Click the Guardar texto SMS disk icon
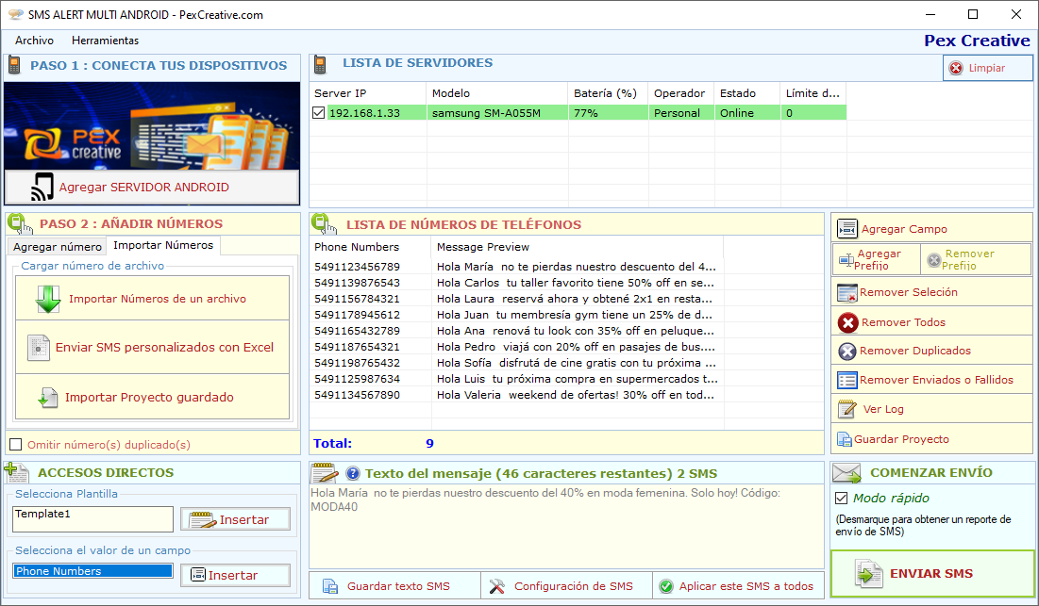The width and height of the screenshot is (1039, 606). pyautogui.click(x=330, y=586)
